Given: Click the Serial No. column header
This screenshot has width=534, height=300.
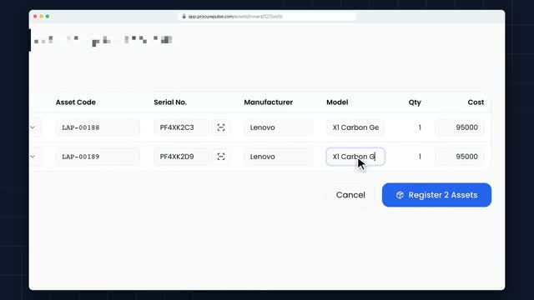Looking at the screenshot, I should (170, 102).
